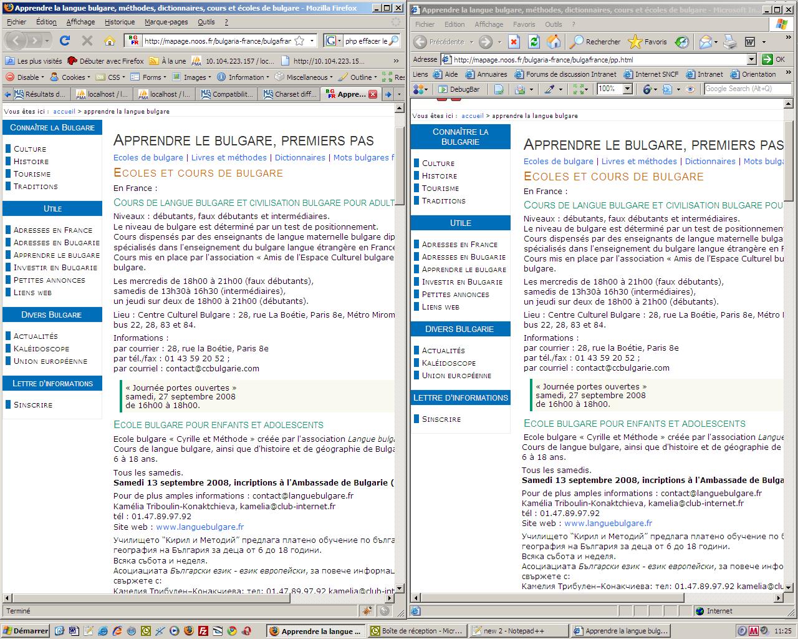Go back in Firefox history
The width and height of the screenshot is (798, 639).
coord(17,41)
